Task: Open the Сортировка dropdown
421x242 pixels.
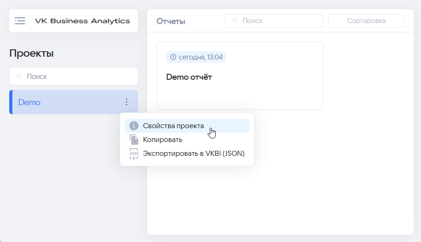Action: pos(366,21)
